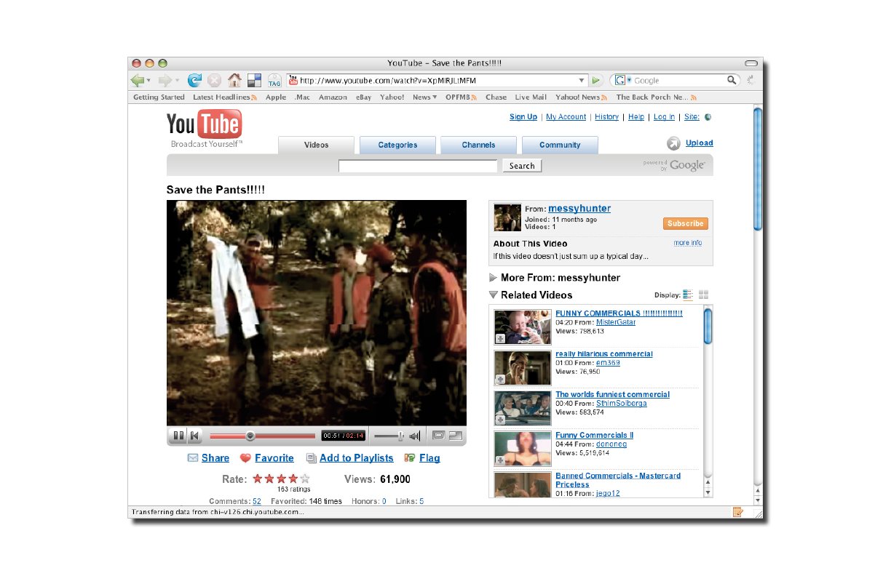The height and width of the screenshot is (576, 891).
Task: Click the Share envelope icon
Action: click(x=193, y=458)
